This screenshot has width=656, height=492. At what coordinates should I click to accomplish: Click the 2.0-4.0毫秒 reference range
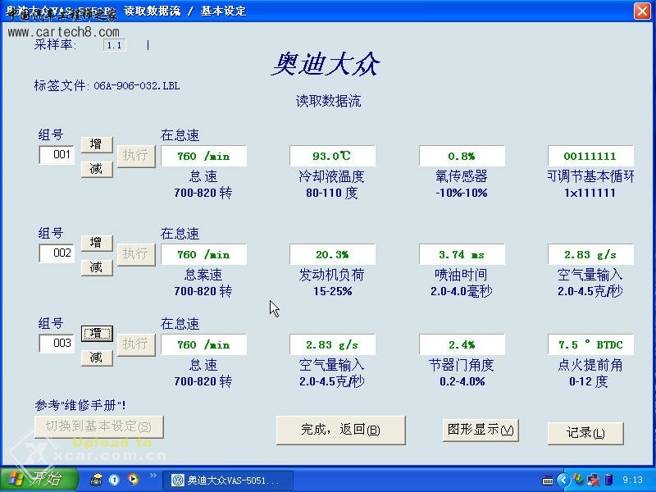(x=462, y=291)
